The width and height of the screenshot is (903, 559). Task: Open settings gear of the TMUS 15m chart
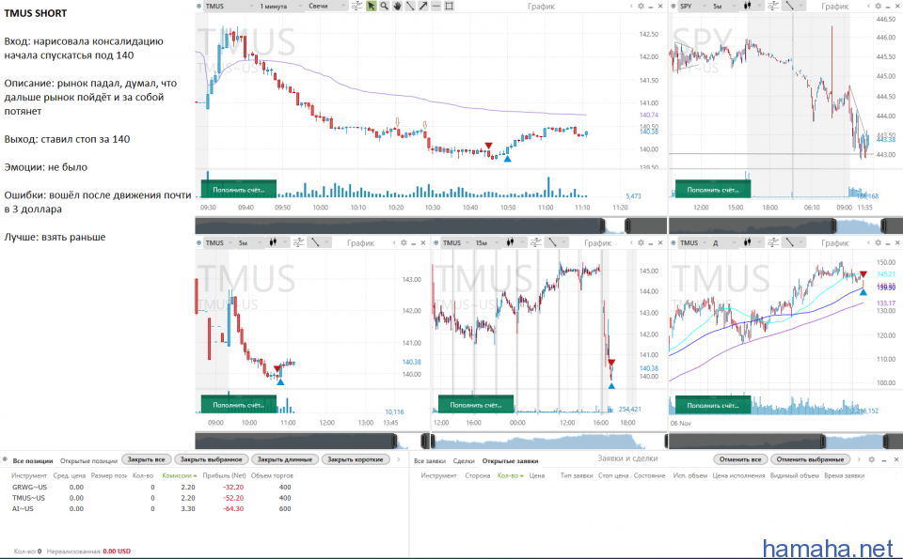pos(641,242)
